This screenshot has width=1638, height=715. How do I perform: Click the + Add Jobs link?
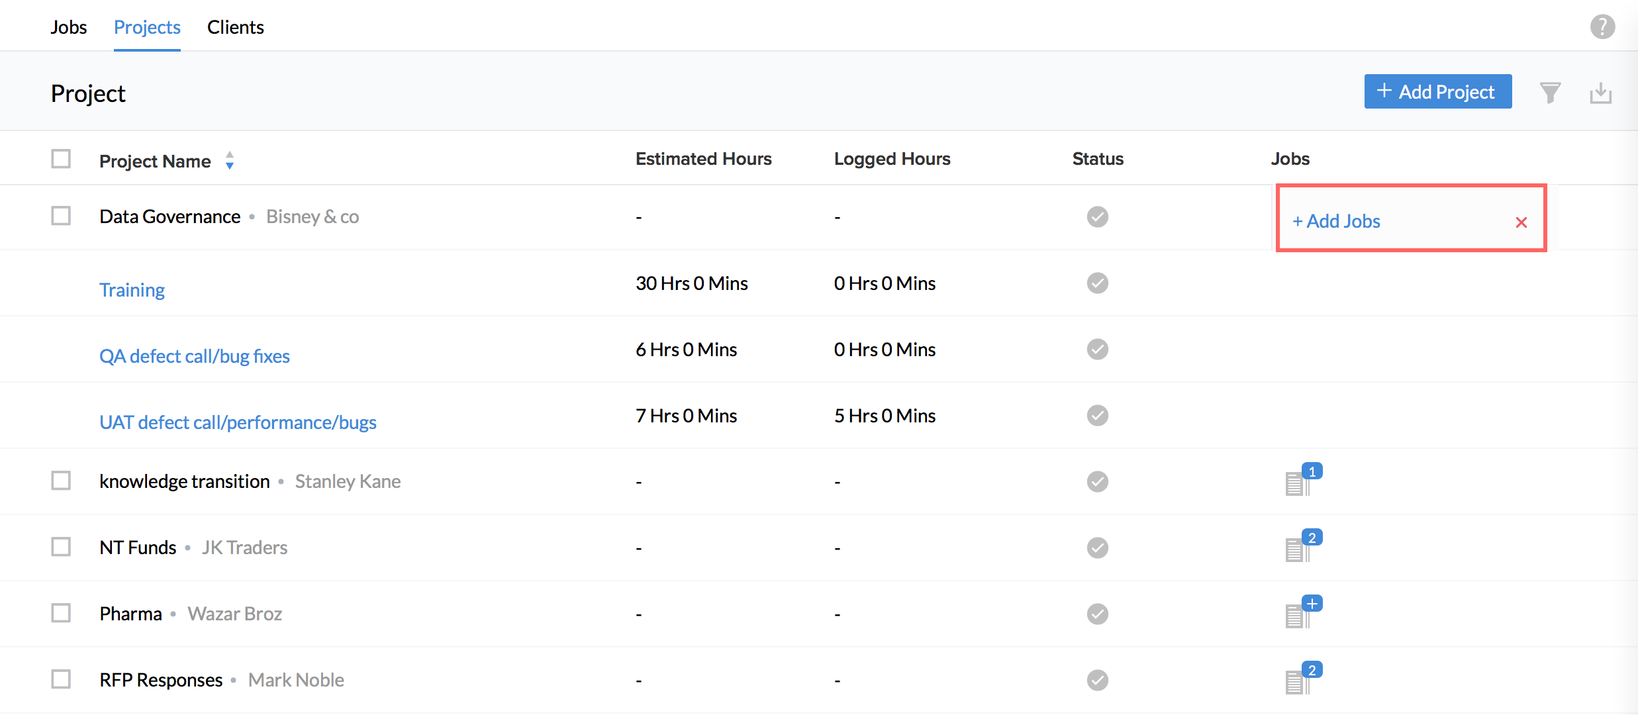coord(1336,221)
